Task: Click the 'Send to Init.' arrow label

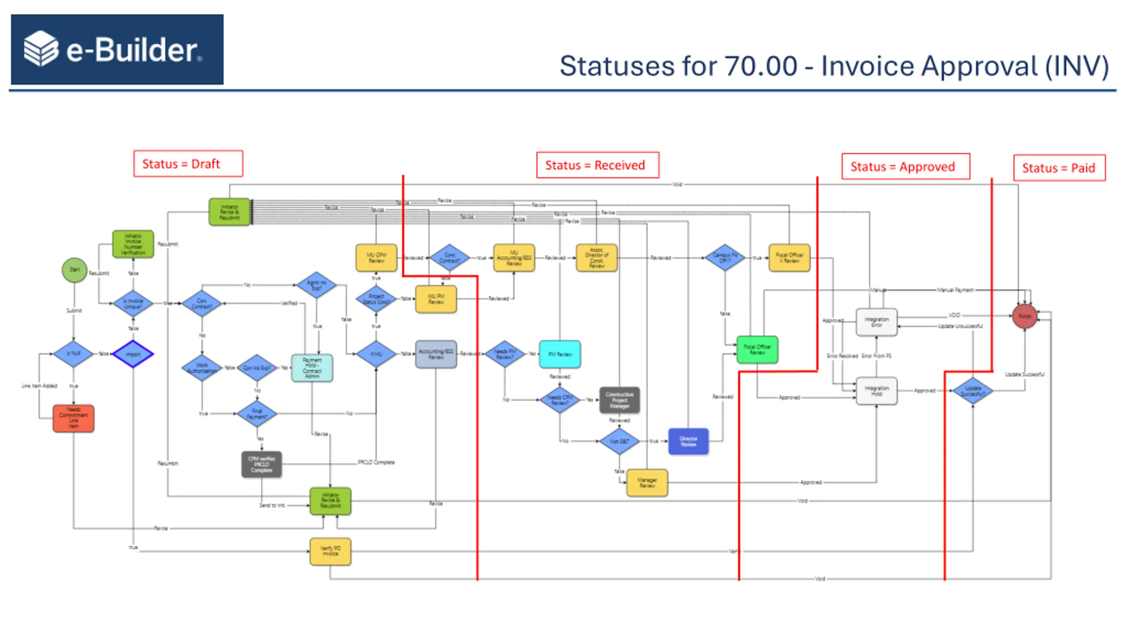Action: tap(272, 505)
